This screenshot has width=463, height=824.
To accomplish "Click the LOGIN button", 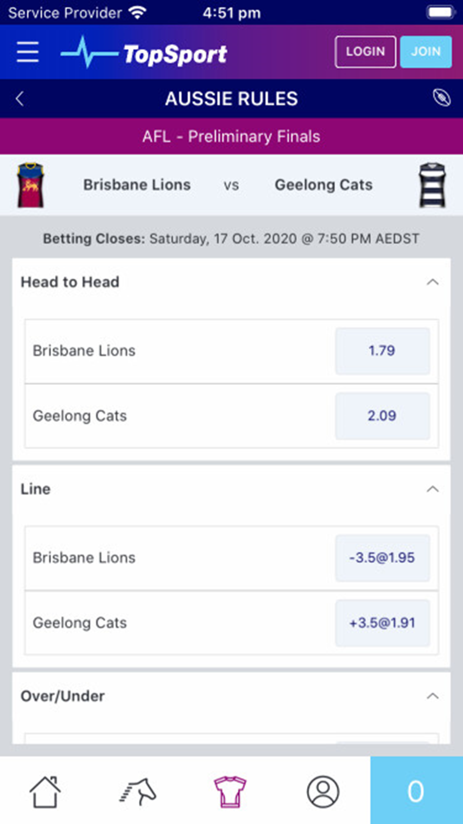I will pos(365,52).
